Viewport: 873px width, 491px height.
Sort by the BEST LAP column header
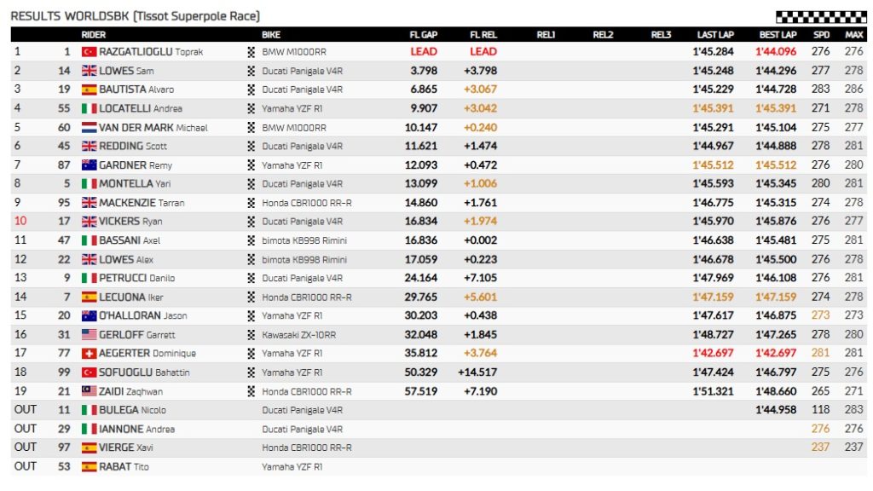(778, 35)
